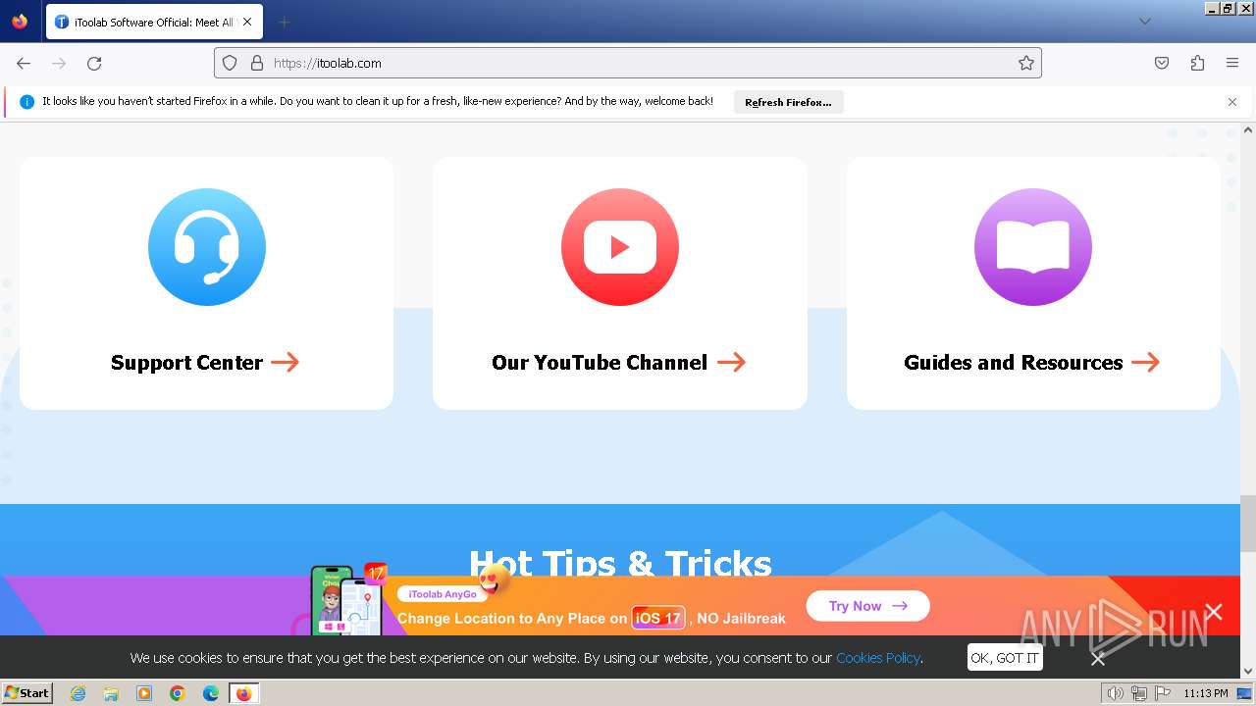Click the orange arrow beside Guides and Resources
The height and width of the screenshot is (706, 1256).
coord(1145,363)
